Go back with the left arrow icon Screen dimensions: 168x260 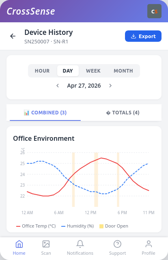coord(13,36)
